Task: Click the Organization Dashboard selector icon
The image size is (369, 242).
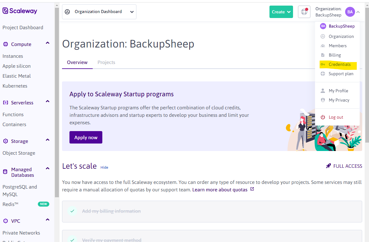Action: (x=67, y=12)
